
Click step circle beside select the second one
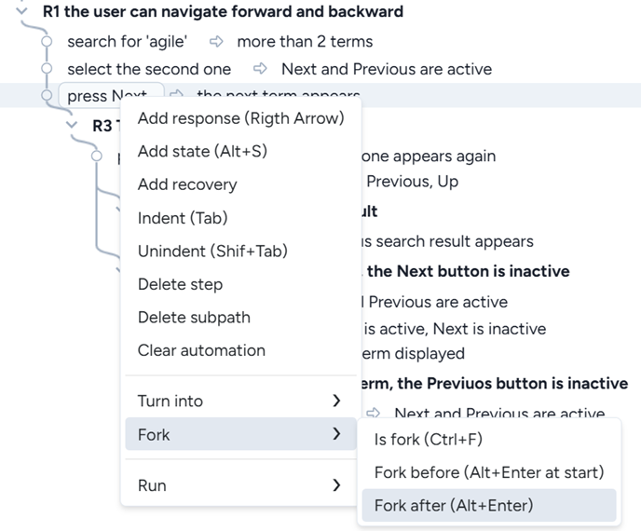pos(48,69)
